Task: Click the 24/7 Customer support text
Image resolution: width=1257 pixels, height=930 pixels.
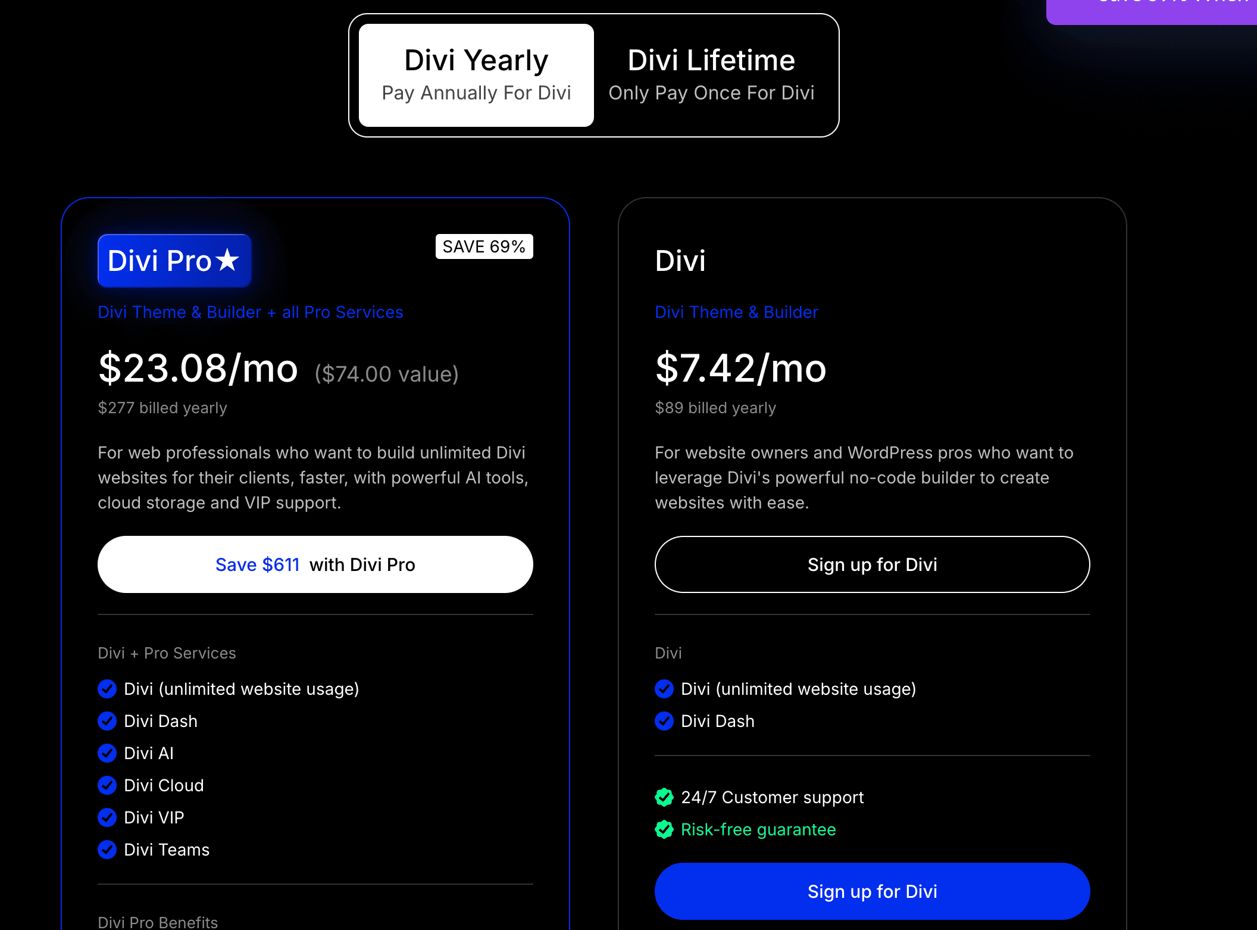Action: point(772,797)
